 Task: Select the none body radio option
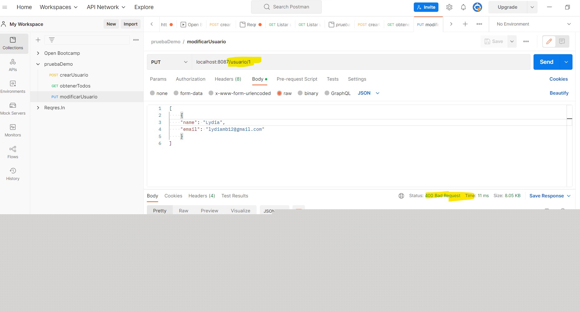(152, 93)
